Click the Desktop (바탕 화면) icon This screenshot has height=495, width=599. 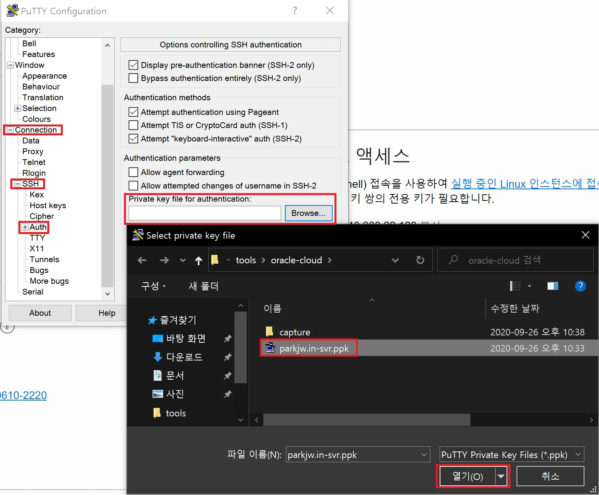(x=158, y=338)
